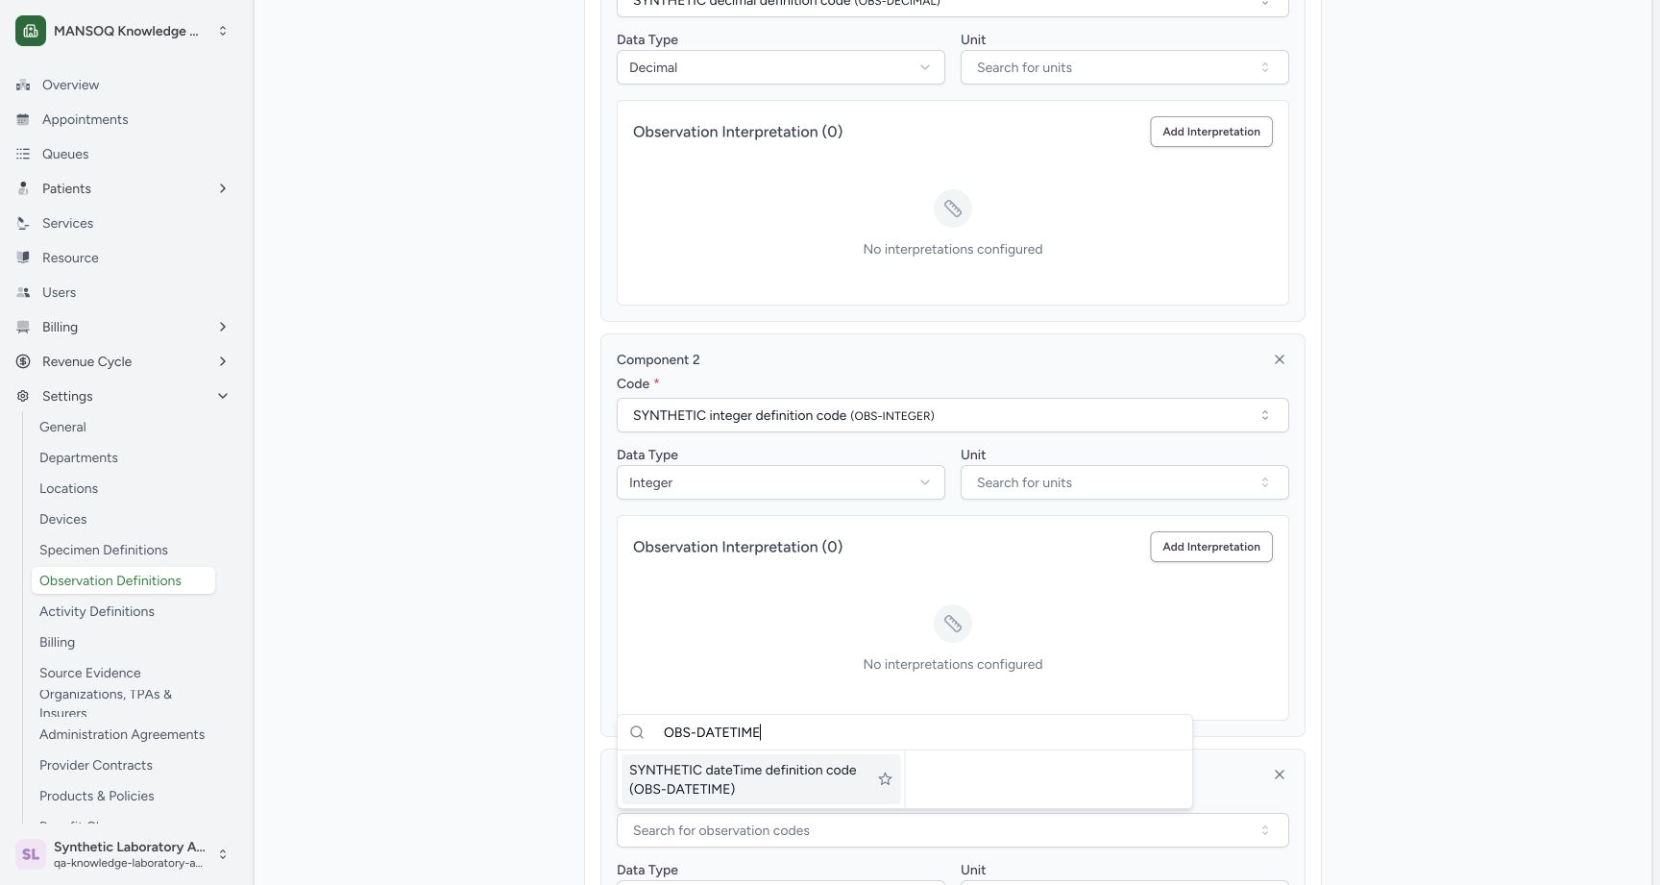Open the Integer data type dropdown
The image size is (1660, 885).
pyautogui.click(x=780, y=482)
